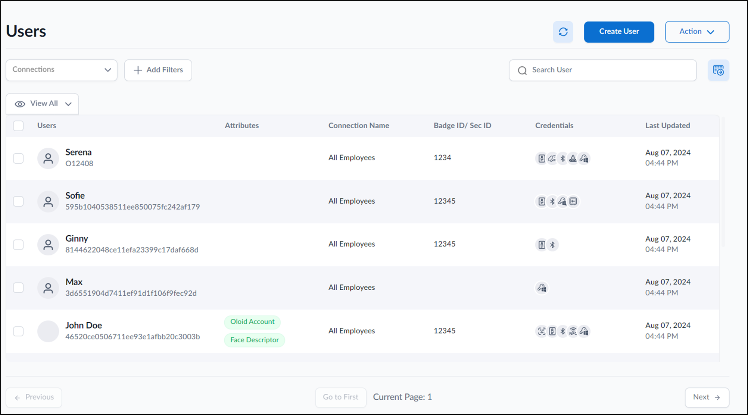Image resolution: width=748 pixels, height=415 pixels.
Task: Click Sofie's Windows key credential icon
Action: (562, 202)
